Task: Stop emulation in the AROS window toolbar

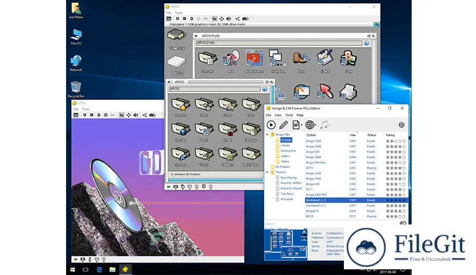Action: (x=184, y=19)
